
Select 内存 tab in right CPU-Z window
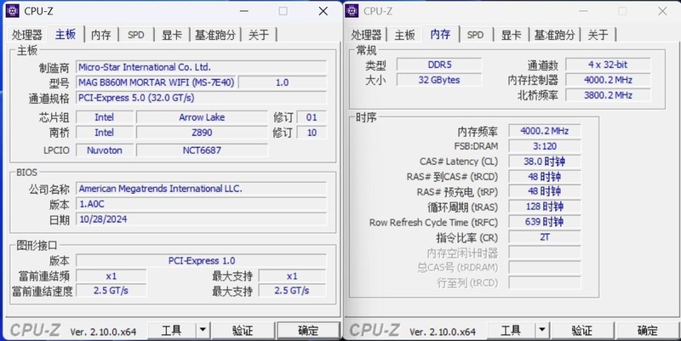pos(440,34)
